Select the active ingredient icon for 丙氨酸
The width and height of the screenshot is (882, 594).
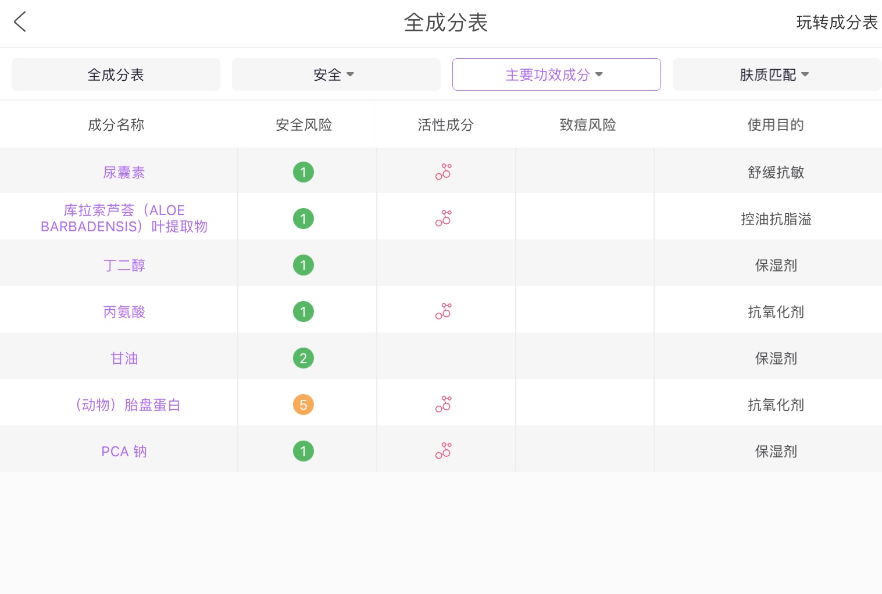pos(443,311)
